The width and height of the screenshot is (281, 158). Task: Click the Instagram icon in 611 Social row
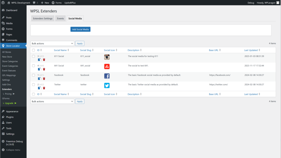pyautogui.click(x=107, y=57)
